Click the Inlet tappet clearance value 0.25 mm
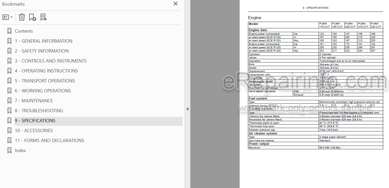Viewport: 389px width, 188px height. click(331, 91)
